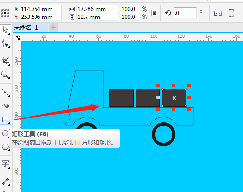Select the Zoom magnifier tool
Image resolution: width=243 pixels, height=192 pixels.
(x=5, y=75)
